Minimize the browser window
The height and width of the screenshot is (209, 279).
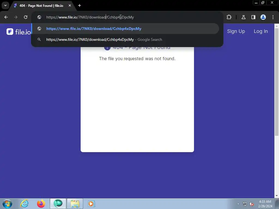pyautogui.click(x=256, y=3)
